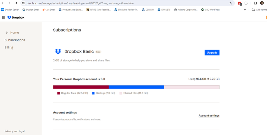The width and height of the screenshot is (267, 135).
Task: Click the Backup legend swatch
Action: (93, 93)
